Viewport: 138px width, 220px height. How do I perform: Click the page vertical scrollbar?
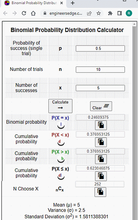(x=134, y=121)
